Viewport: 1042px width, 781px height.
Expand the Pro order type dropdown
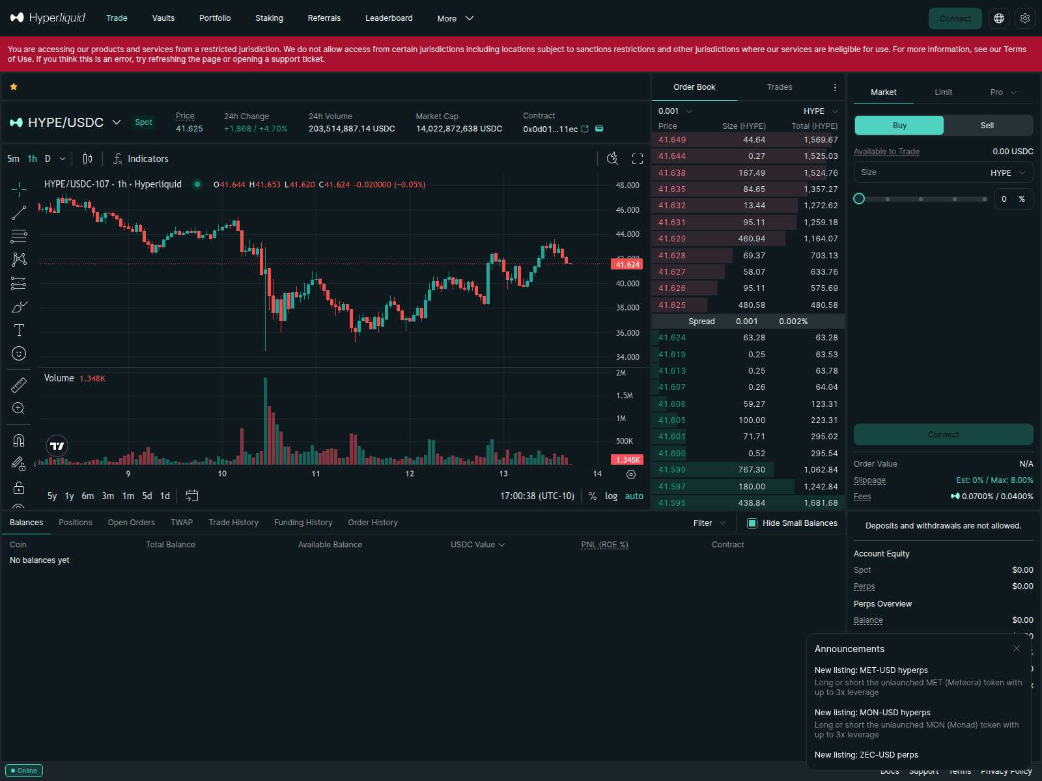1003,92
